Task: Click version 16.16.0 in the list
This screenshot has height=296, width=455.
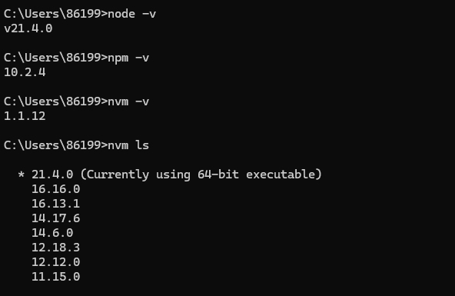Action: click(x=55, y=189)
